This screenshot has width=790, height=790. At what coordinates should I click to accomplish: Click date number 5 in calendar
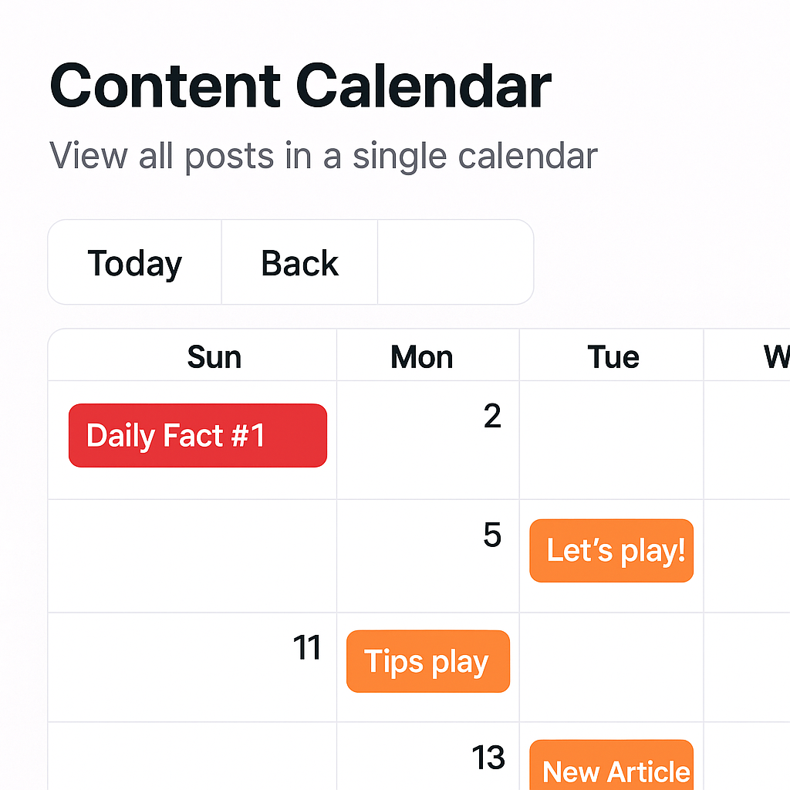(492, 535)
